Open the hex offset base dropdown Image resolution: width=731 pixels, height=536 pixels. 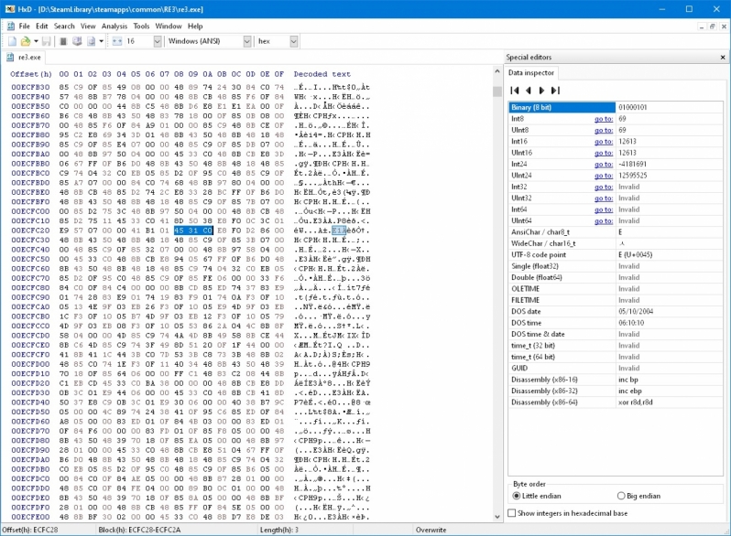point(294,41)
